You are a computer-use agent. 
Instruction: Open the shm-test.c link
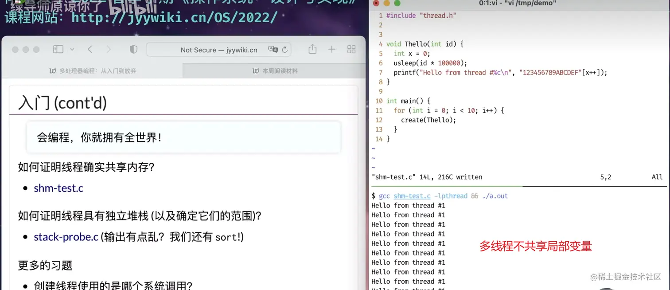tap(58, 188)
